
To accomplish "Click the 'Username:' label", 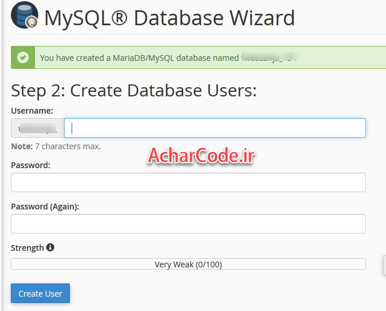I will pyautogui.click(x=32, y=111).
